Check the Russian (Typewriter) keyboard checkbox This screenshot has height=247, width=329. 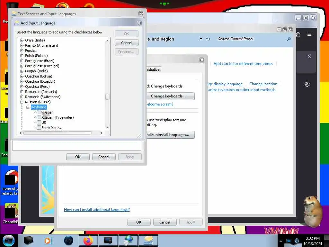39,117
